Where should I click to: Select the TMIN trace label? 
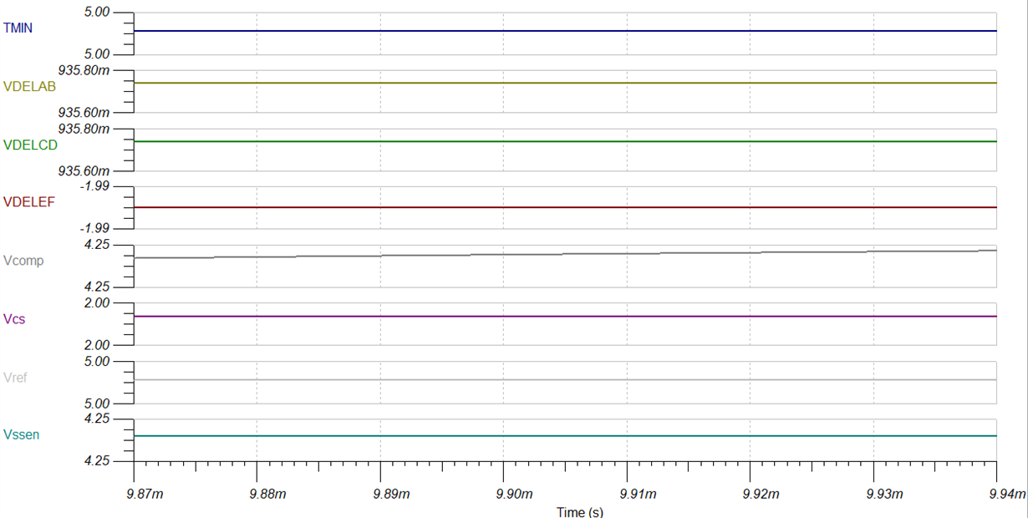click(18, 28)
